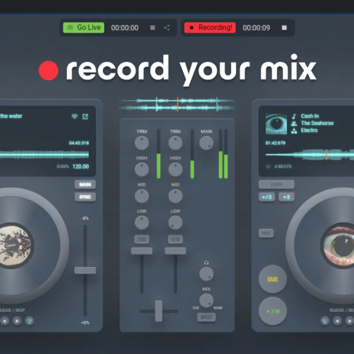The image size is (354, 354).
Task: Enable SPLIT mode for headphone cue
Action: (206, 317)
